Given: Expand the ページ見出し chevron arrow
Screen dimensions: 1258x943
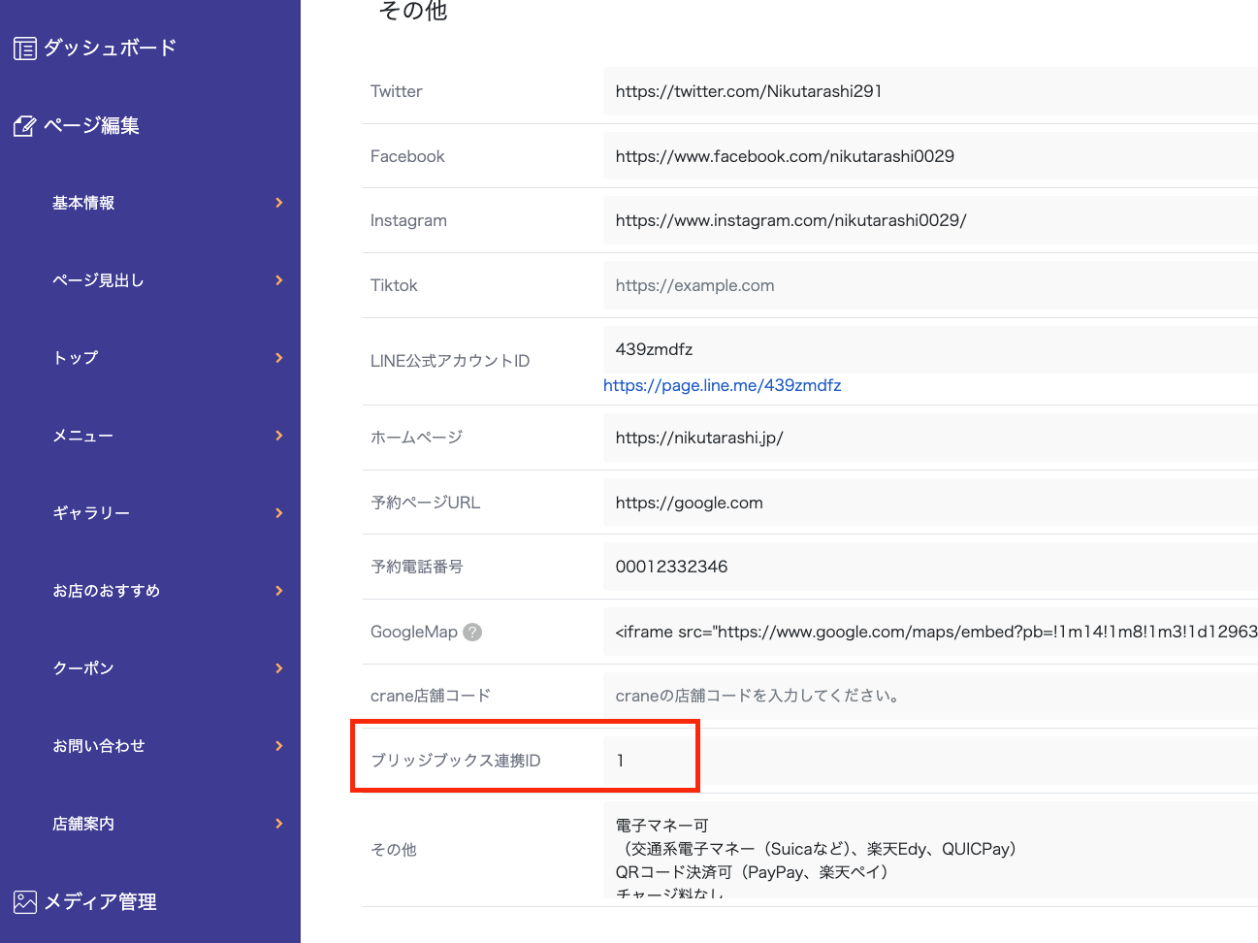Looking at the screenshot, I should (x=279, y=280).
